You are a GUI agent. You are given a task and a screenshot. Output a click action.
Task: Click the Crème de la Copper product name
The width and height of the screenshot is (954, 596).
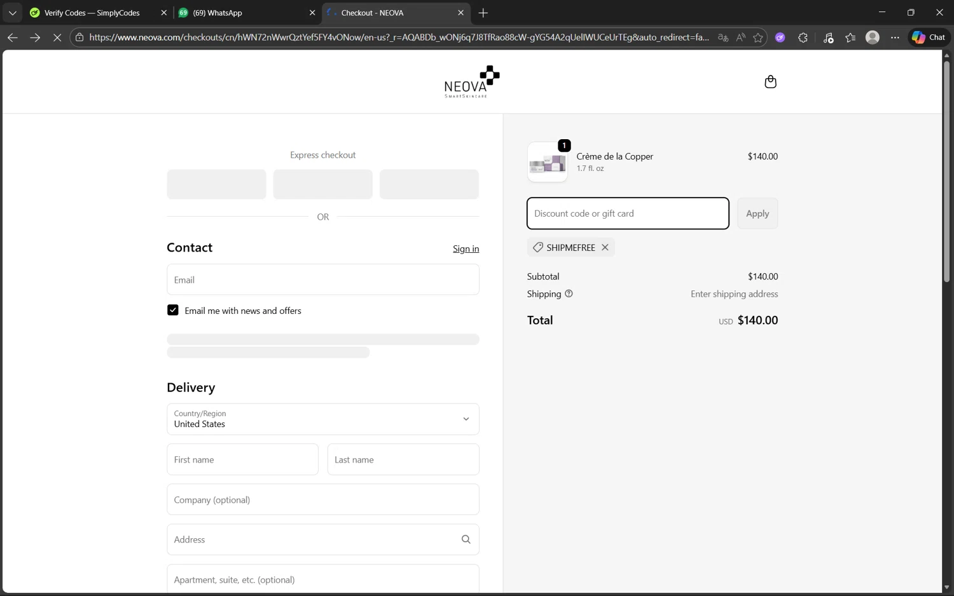click(x=614, y=156)
